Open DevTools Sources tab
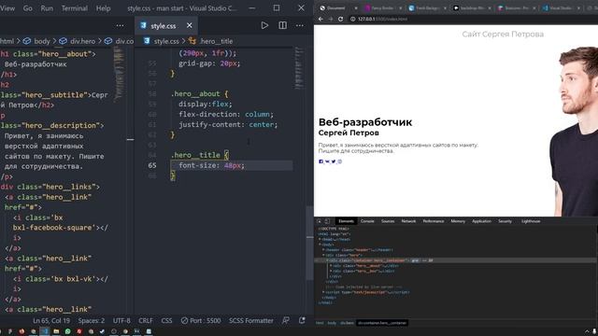 coord(388,221)
